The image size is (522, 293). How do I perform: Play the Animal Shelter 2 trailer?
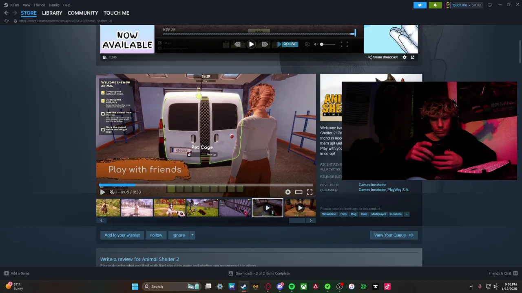point(103,192)
